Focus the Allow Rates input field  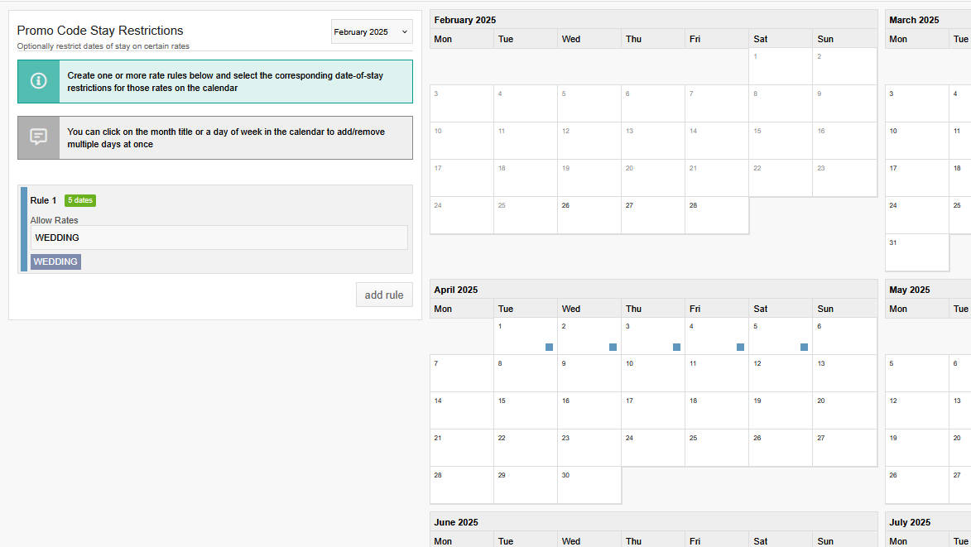tap(219, 238)
